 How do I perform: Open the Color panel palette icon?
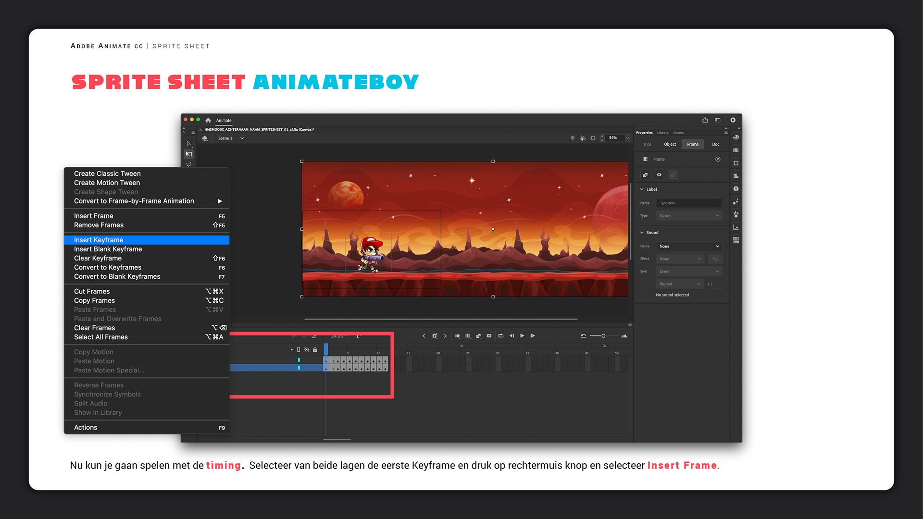point(736,137)
